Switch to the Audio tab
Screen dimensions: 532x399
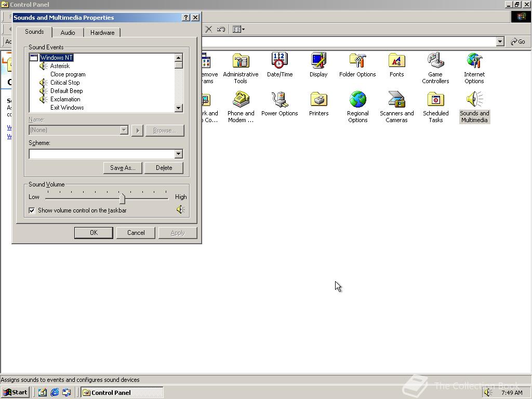click(68, 33)
